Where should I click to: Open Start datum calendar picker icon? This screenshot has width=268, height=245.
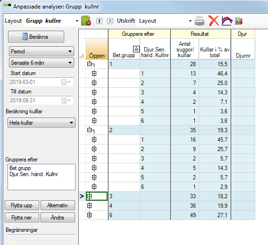(66, 82)
